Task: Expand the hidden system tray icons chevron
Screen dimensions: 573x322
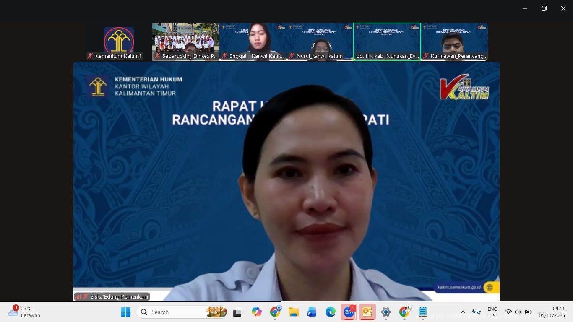Action: click(463, 312)
